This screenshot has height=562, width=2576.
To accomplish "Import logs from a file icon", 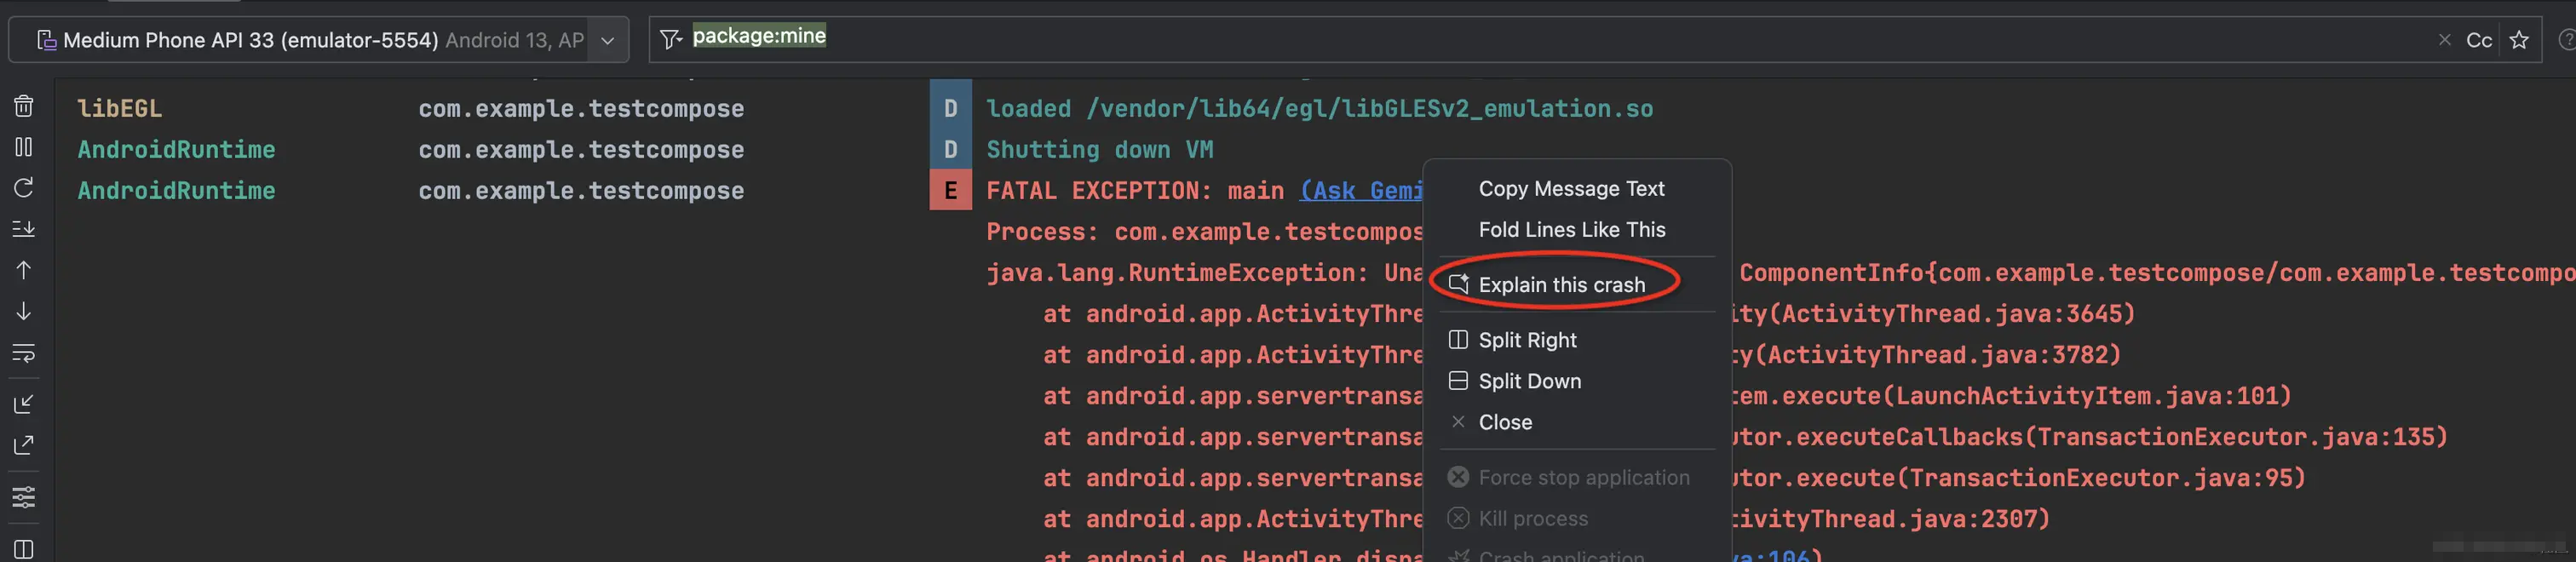I will (24, 404).
